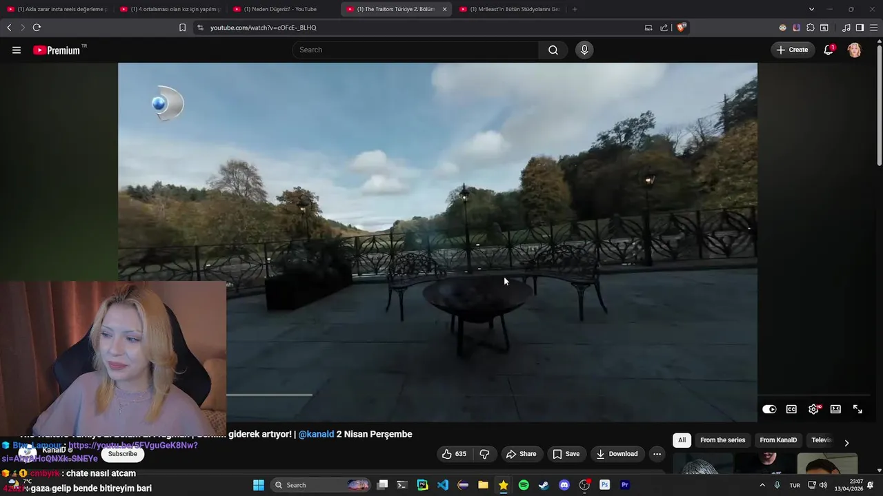Start voice search with the microphone
This screenshot has width=883, height=496.
584,50
